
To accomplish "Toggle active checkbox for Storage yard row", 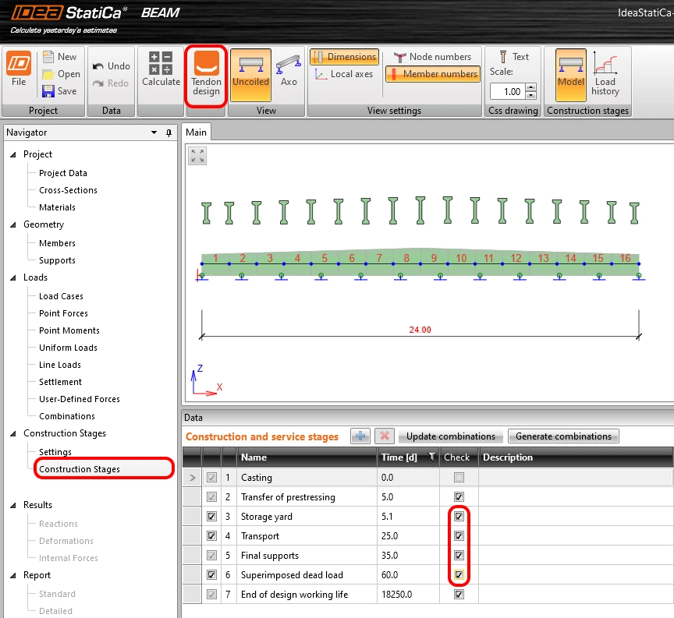I will (x=211, y=516).
